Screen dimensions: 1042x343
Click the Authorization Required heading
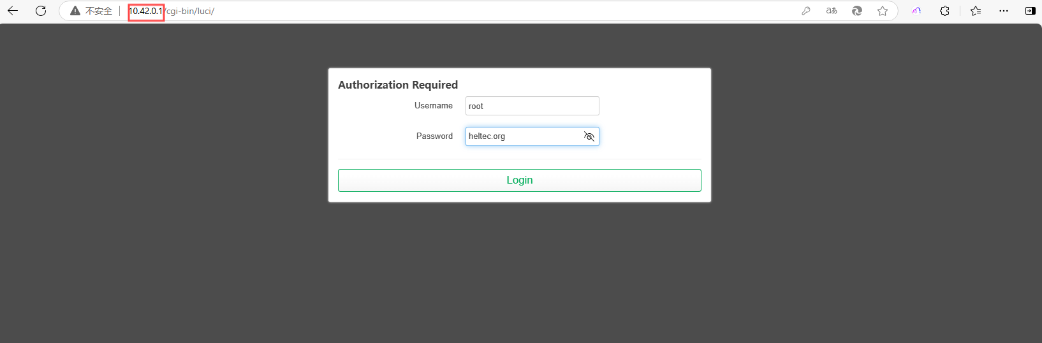coord(398,85)
